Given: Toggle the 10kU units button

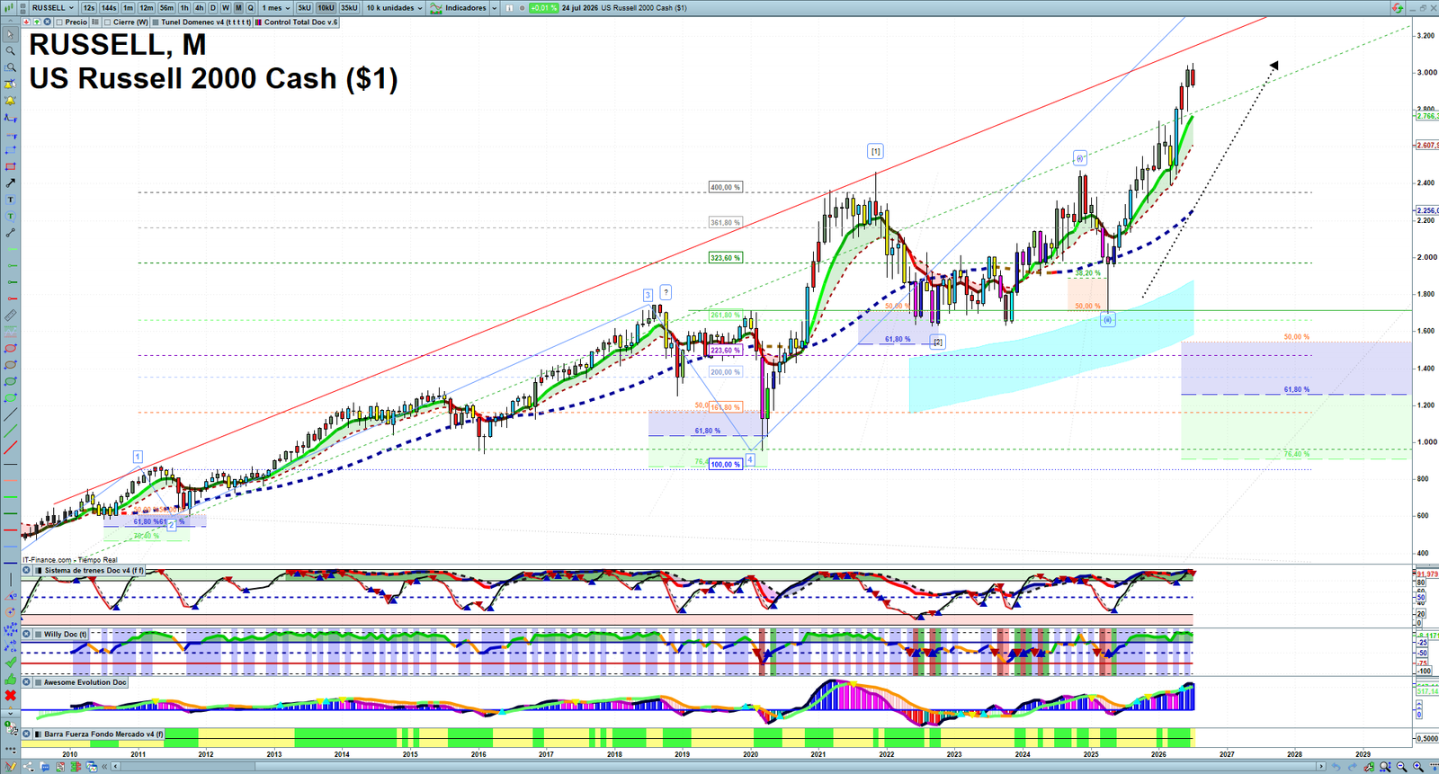Looking at the screenshot, I should [326, 8].
